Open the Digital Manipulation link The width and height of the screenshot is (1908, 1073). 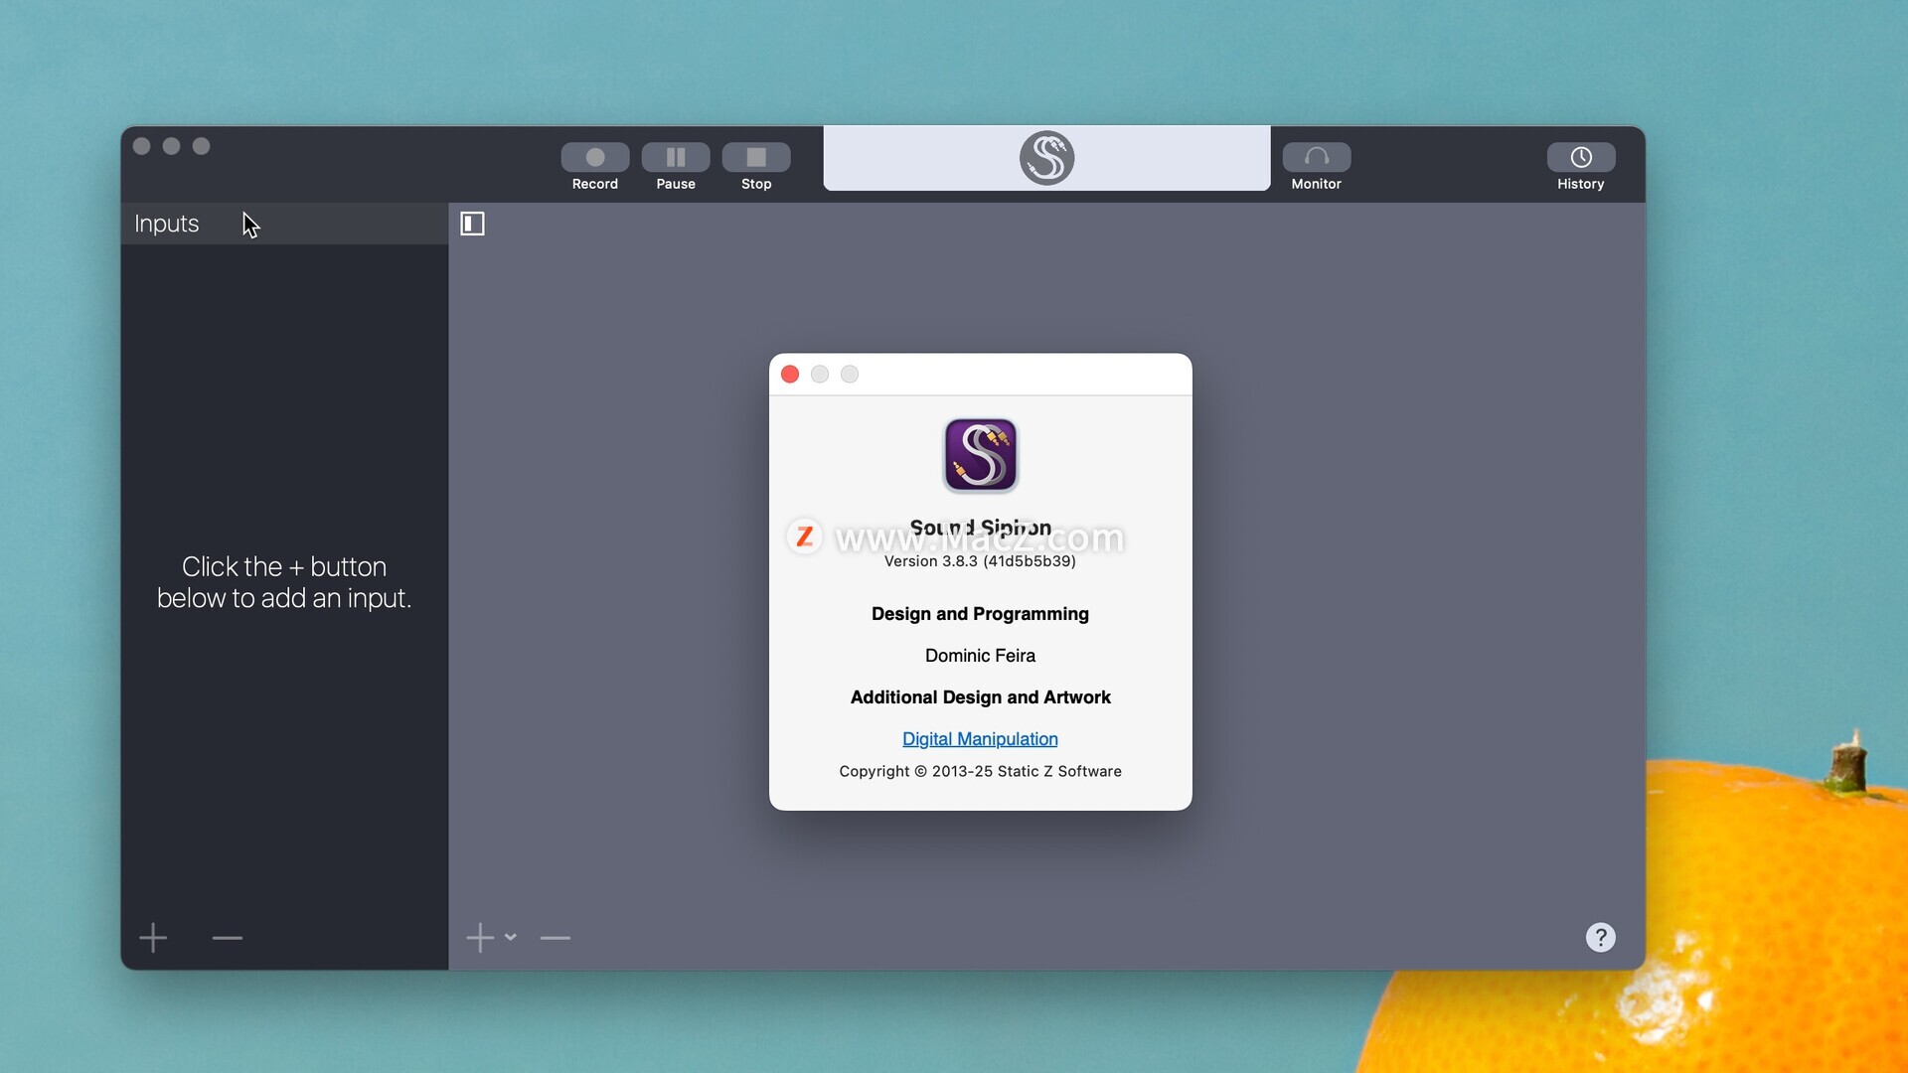[980, 738]
